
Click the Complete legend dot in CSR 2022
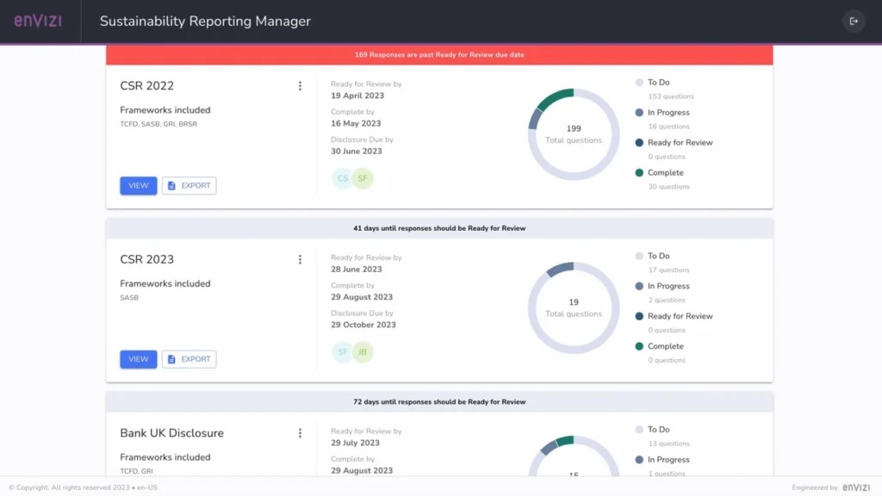tap(639, 172)
